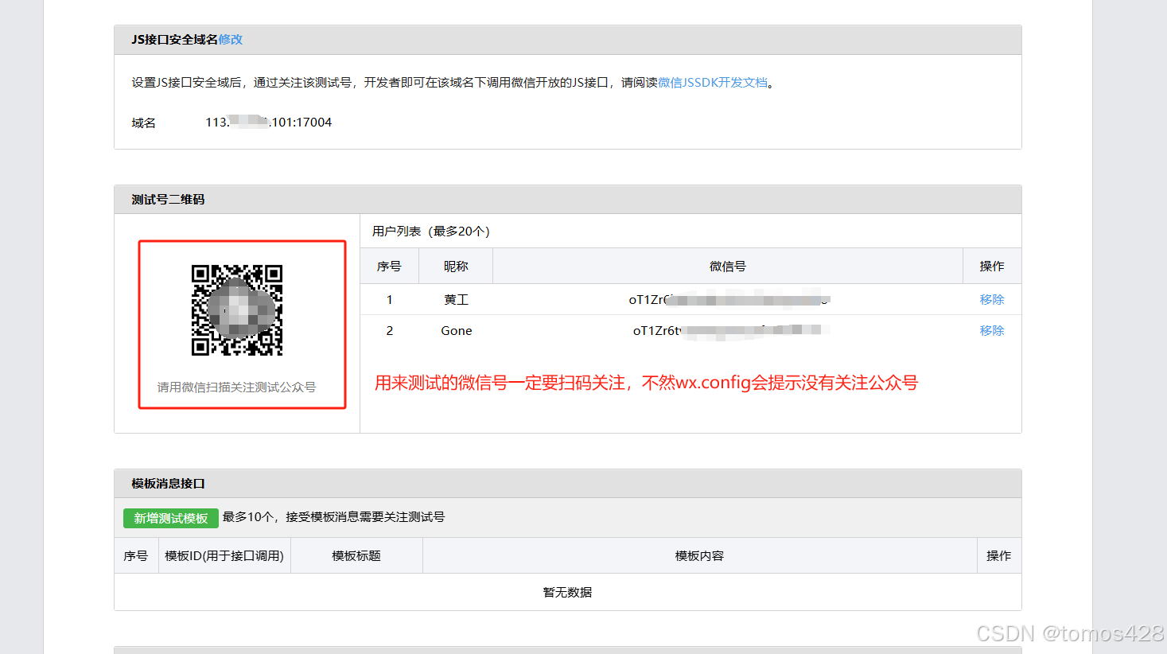Click the 修改 link beside JS接口安全域名

(x=231, y=40)
